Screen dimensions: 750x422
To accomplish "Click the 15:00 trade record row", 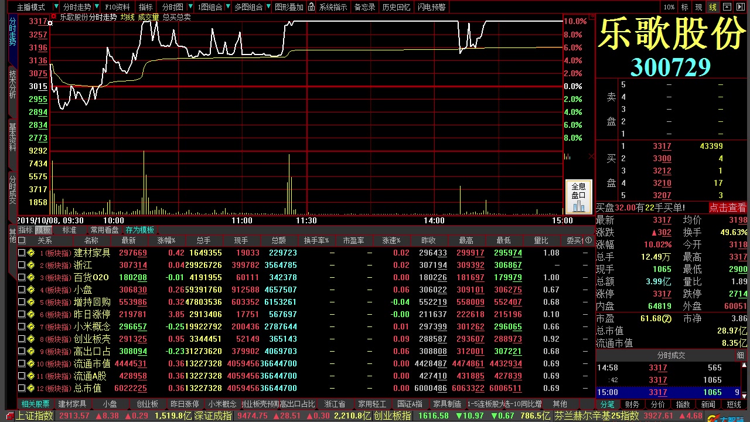I will [x=670, y=392].
